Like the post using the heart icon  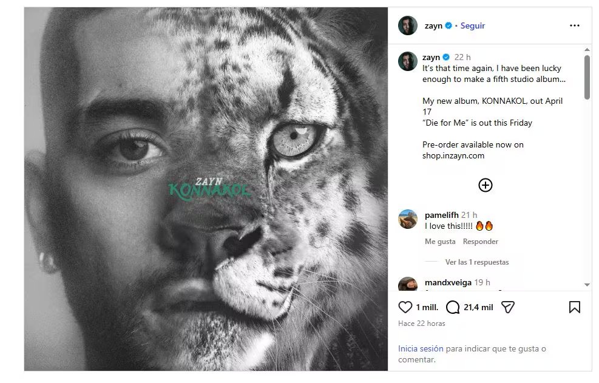point(404,307)
